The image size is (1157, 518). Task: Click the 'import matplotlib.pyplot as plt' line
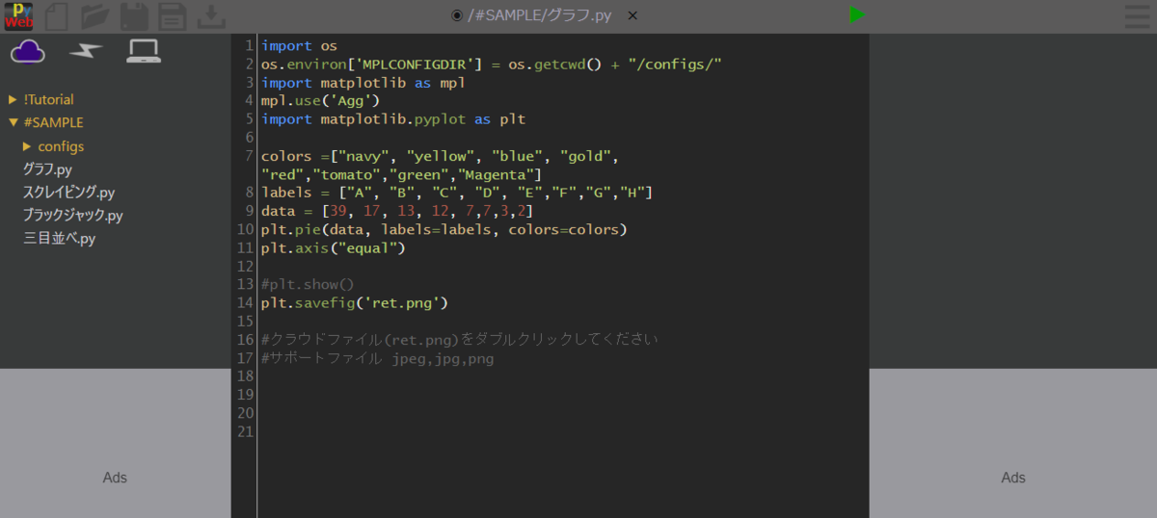[392, 119]
